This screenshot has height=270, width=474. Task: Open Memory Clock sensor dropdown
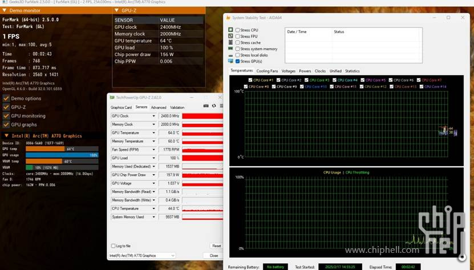(x=153, y=124)
